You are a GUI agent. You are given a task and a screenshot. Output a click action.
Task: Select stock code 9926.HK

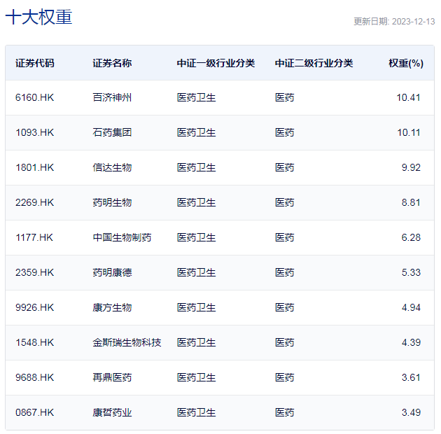point(34,307)
